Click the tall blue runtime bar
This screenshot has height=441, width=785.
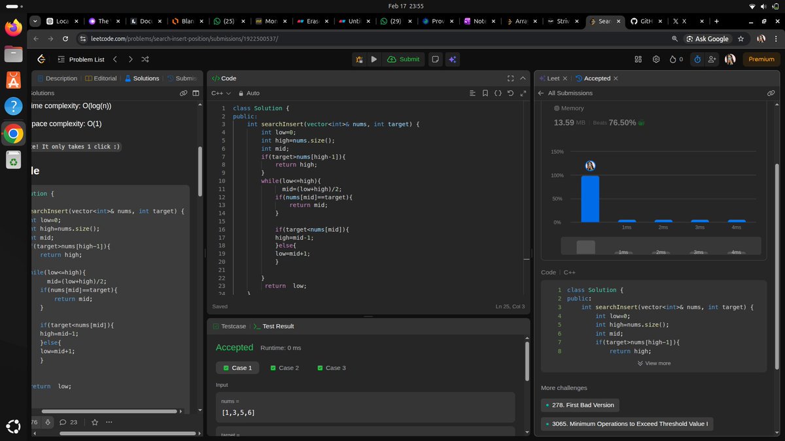point(590,199)
